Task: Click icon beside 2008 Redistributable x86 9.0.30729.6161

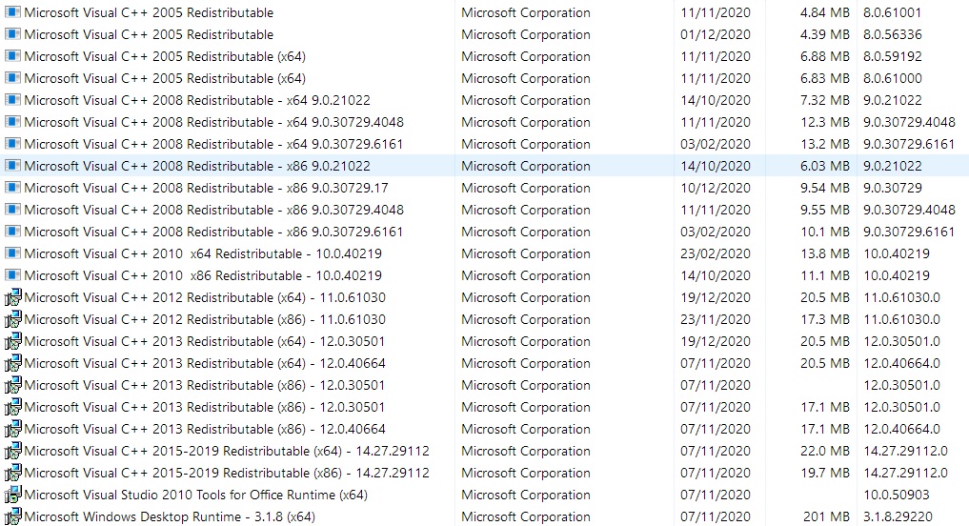Action: coord(12,232)
